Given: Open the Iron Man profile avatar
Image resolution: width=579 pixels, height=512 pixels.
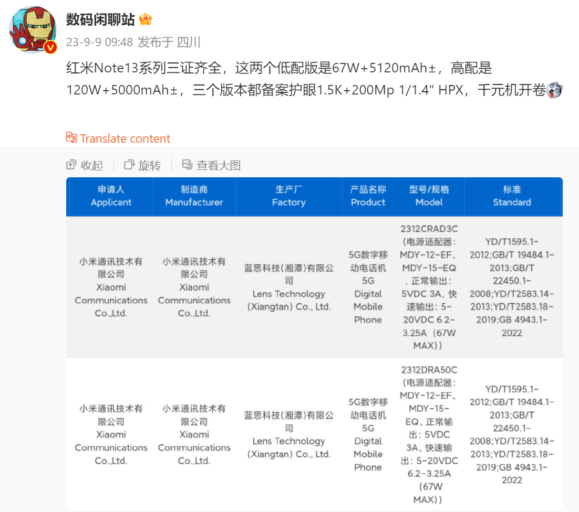Looking at the screenshot, I should 33,29.
